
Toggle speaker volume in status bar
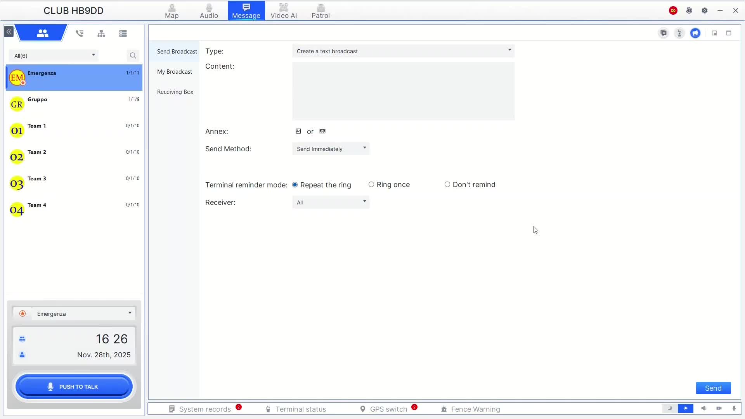pyautogui.click(x=704, y=408)
